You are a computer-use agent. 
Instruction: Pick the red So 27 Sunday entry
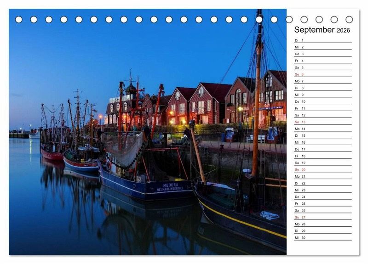tap(322, 217)
